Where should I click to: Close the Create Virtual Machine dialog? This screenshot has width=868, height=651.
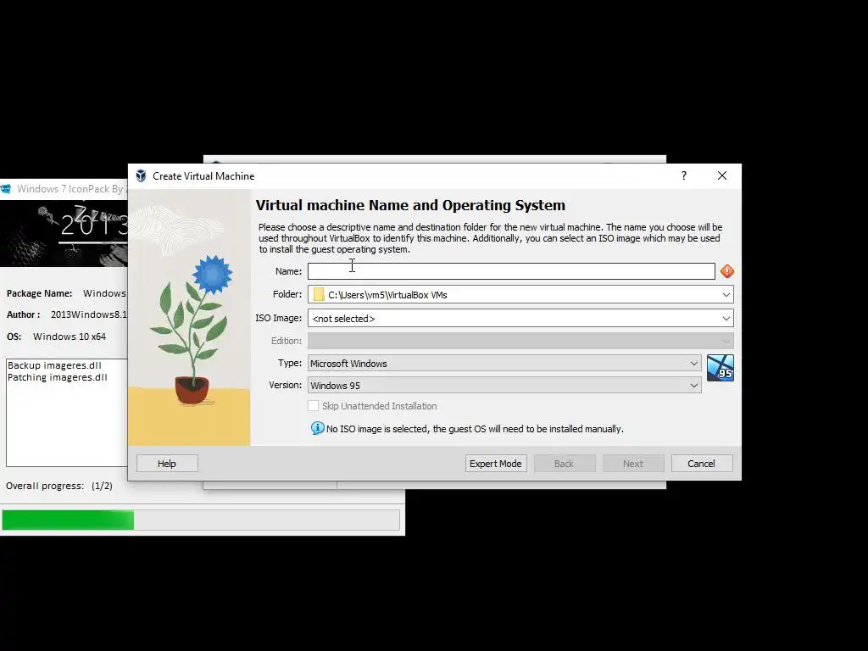coord(722,175)
